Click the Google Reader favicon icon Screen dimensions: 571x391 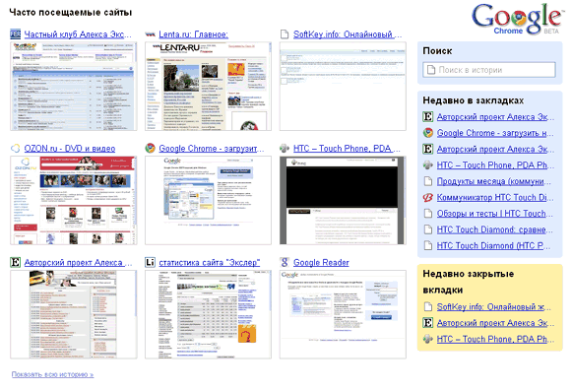pos(285,262)
